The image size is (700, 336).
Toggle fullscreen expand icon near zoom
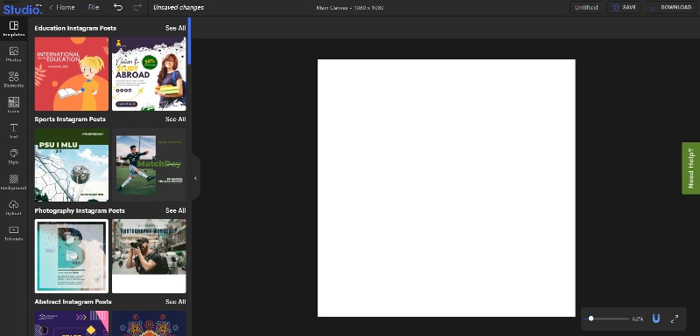point(675,319)
